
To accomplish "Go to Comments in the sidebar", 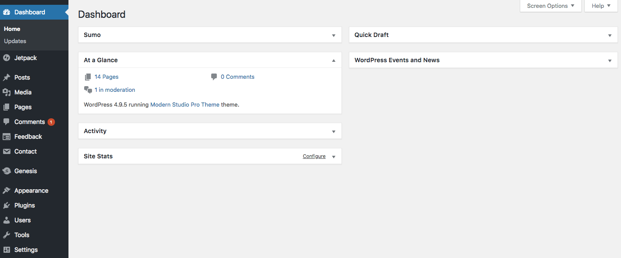I will (x=29, y=122).
